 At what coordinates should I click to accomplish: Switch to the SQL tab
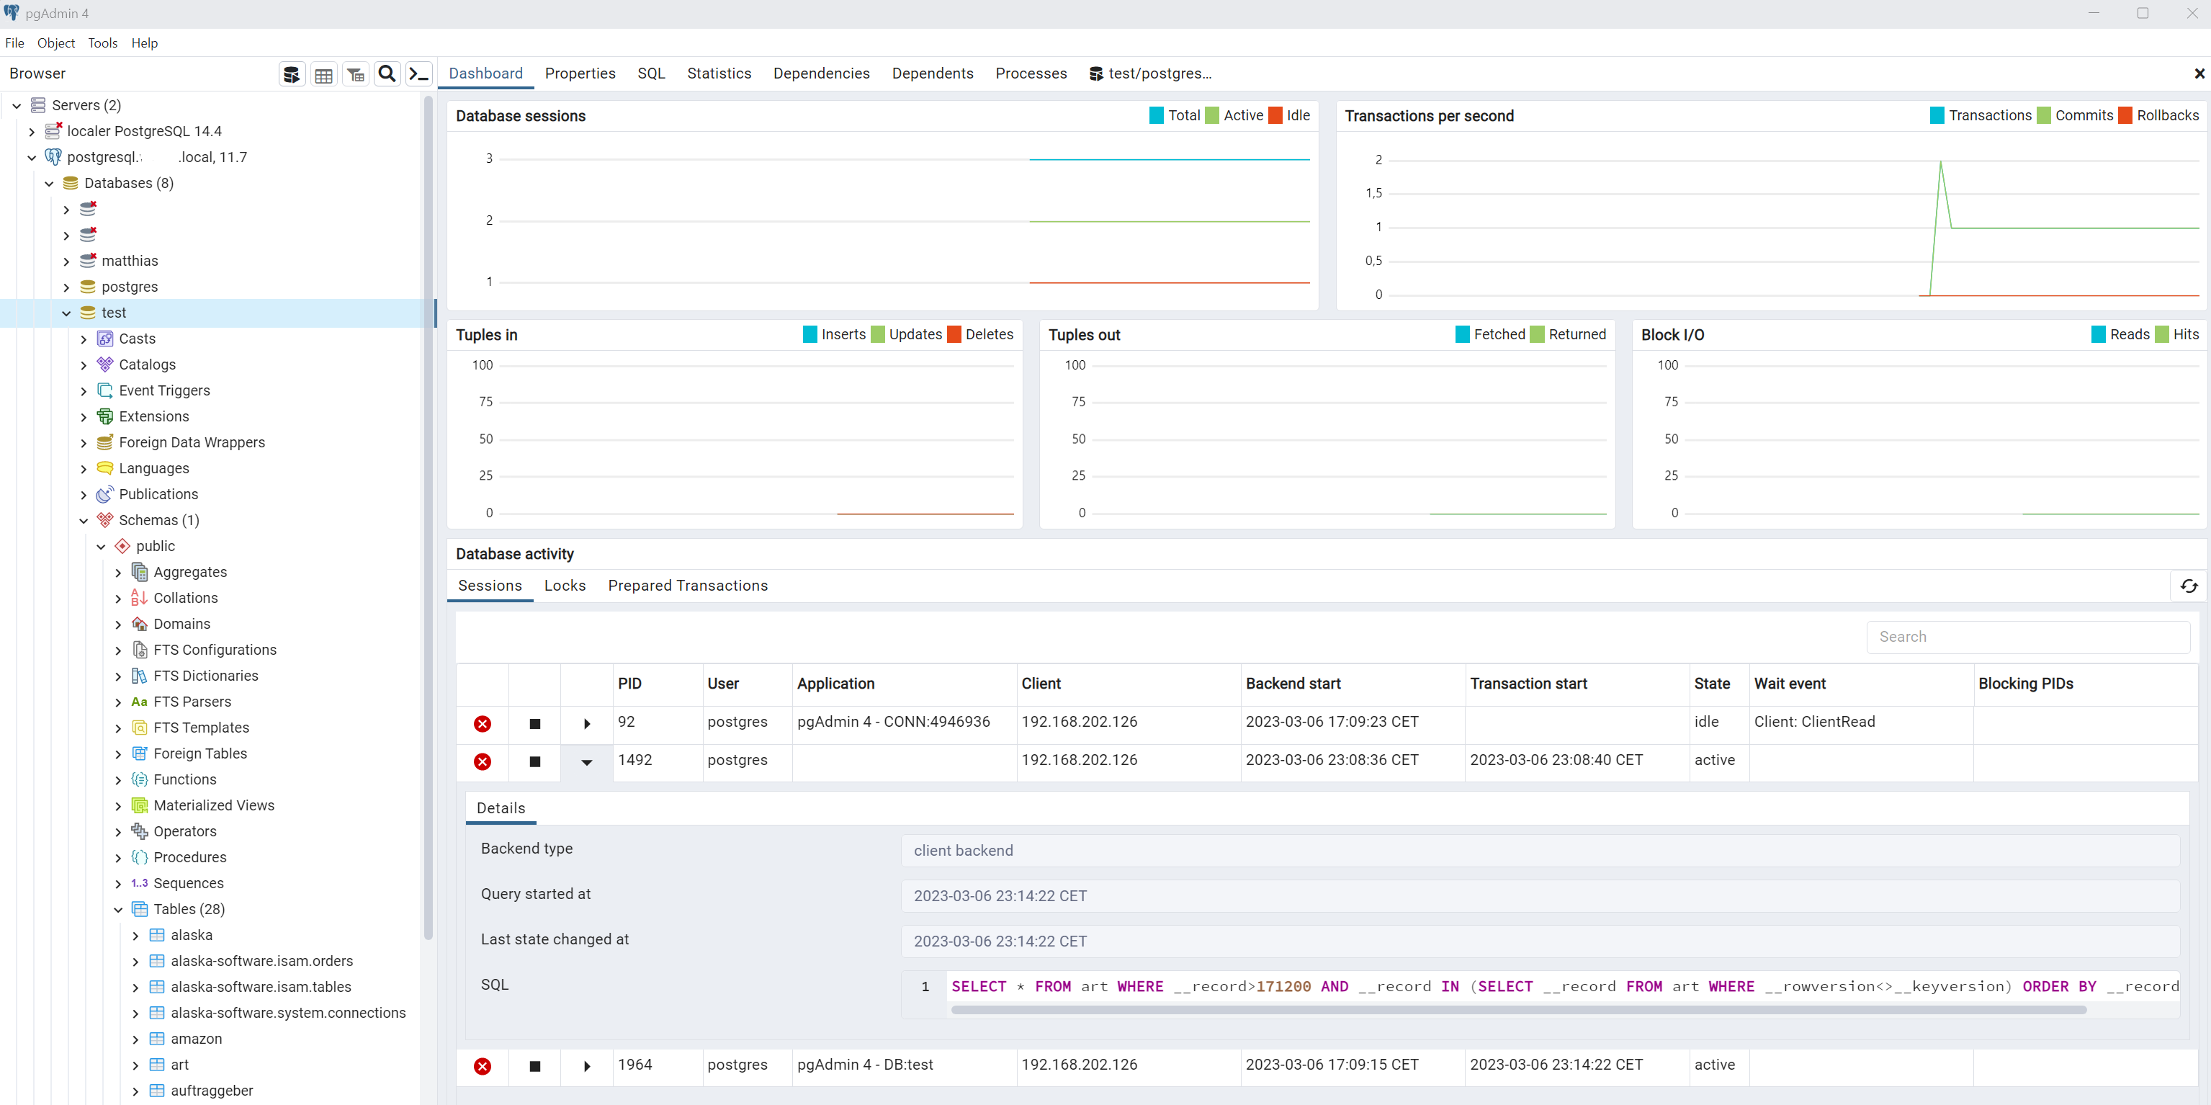pyautogui.click(x=652, y=74)
